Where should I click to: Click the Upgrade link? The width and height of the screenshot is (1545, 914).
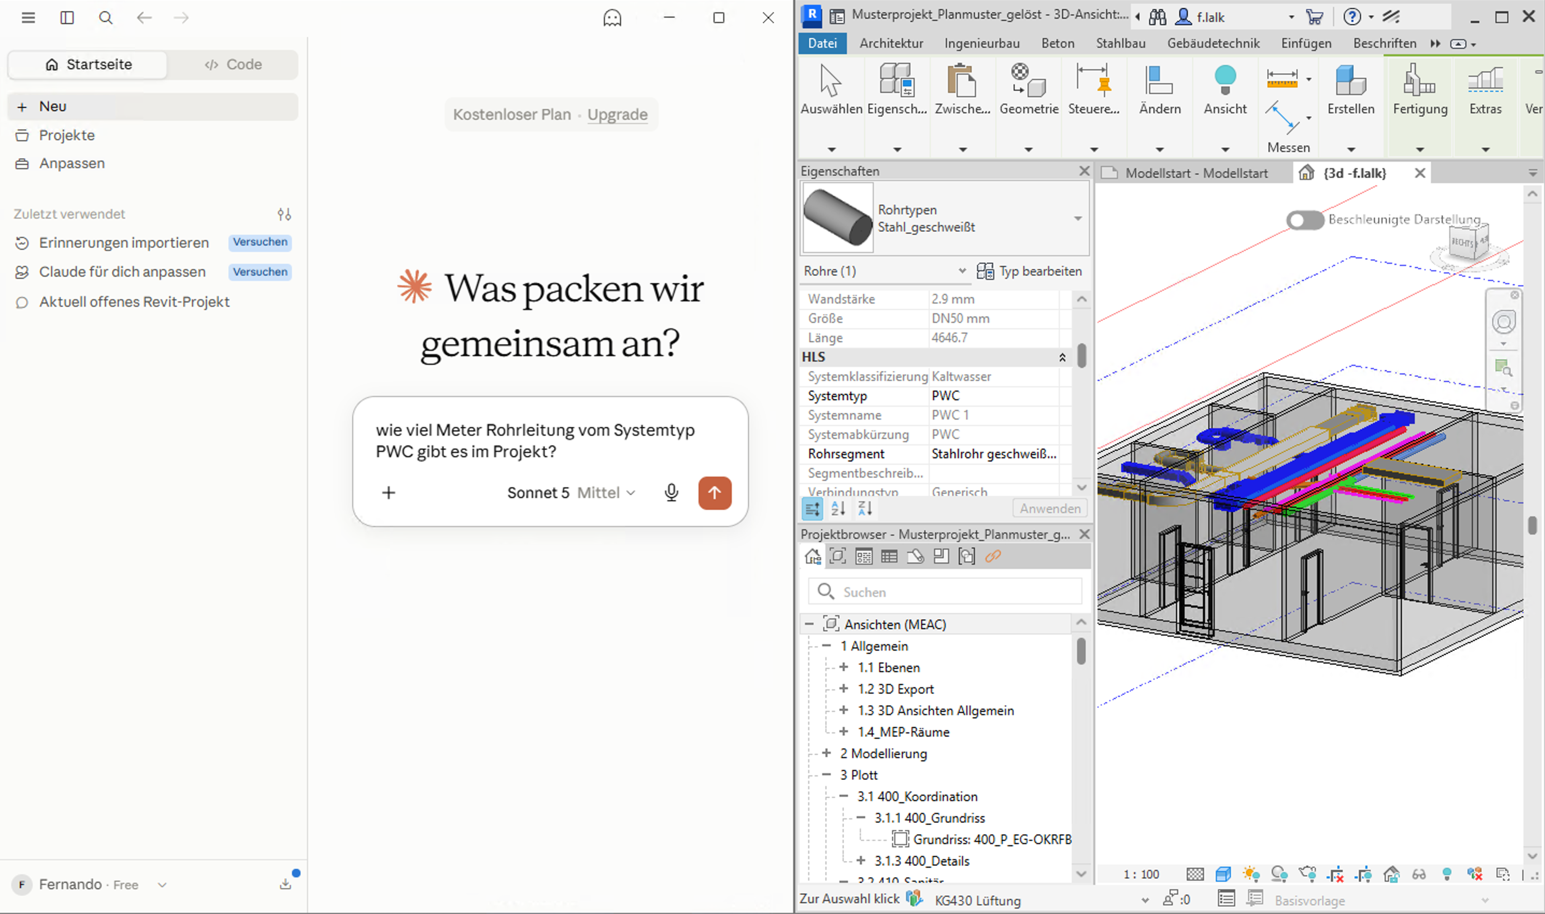click(617, 115)
